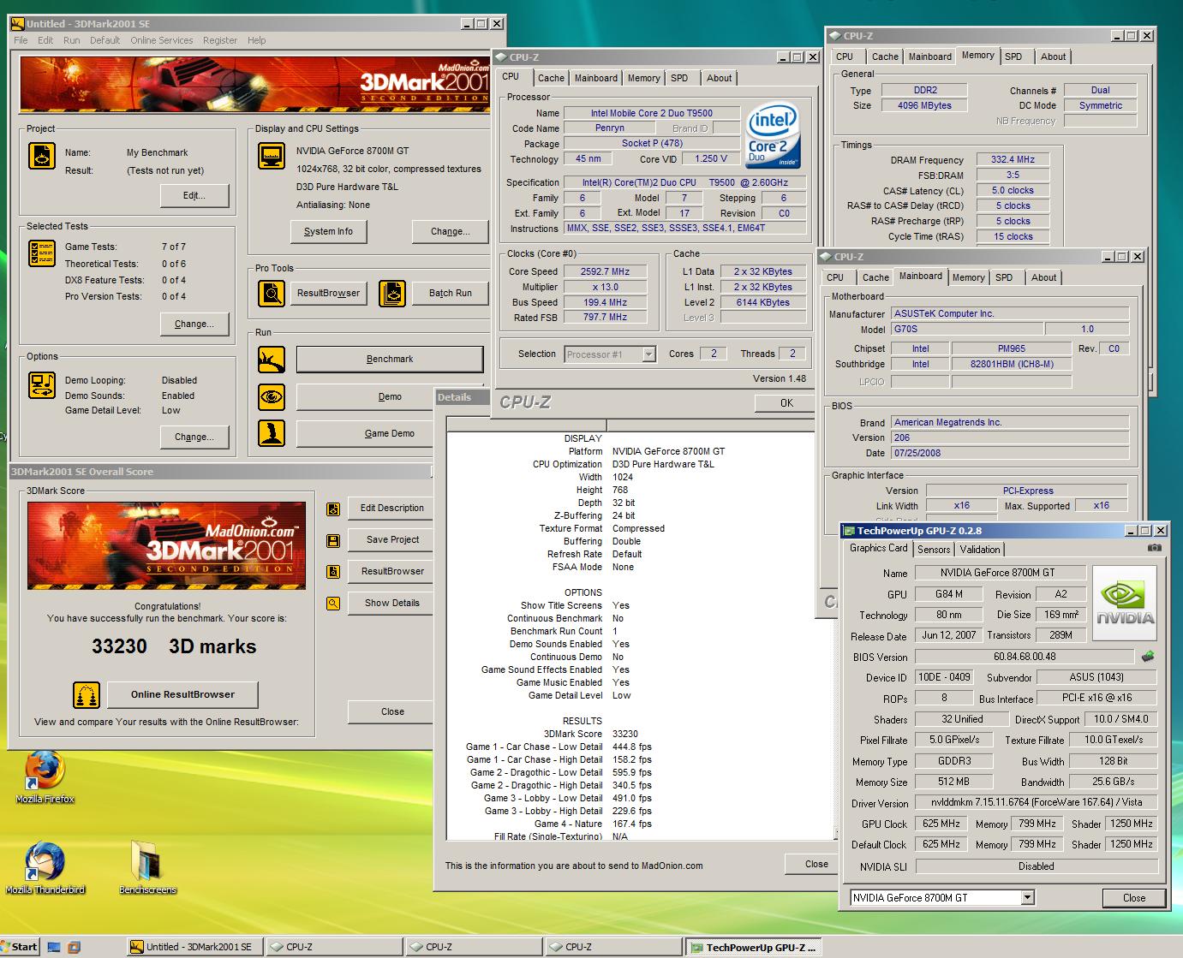Click Change... under Display and CPU Settings
Image resolution: width=1183 pixels, height=958 pixels.
point(451,231)
